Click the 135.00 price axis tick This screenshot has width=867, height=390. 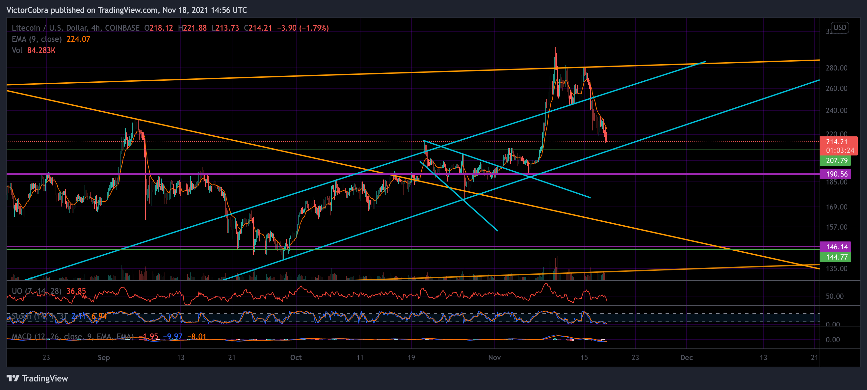click(836, 269)
